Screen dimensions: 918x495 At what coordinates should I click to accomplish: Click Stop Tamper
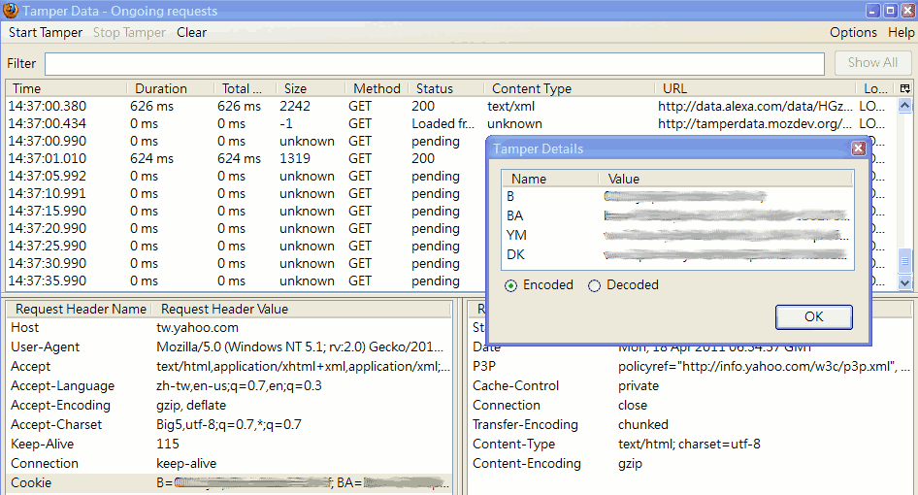(129, 33)
